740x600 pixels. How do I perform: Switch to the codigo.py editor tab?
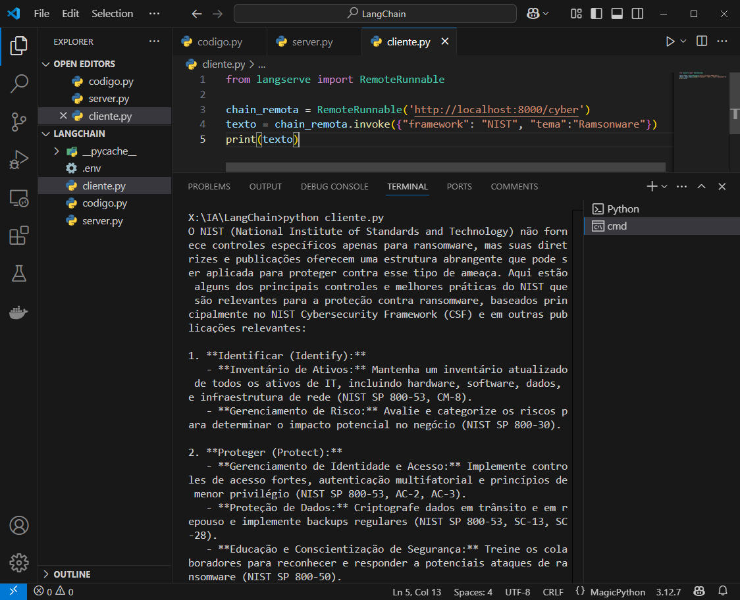(219, 41)
